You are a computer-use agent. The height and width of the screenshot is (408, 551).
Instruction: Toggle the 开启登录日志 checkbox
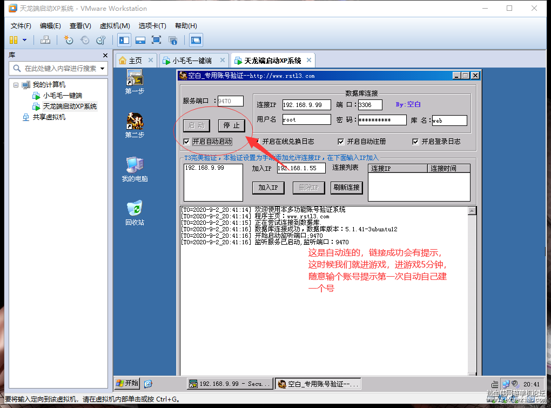coord(415,142)
